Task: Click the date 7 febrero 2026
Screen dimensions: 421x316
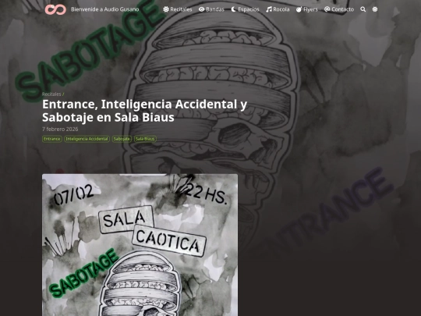Action: click(x=60, y=130)
